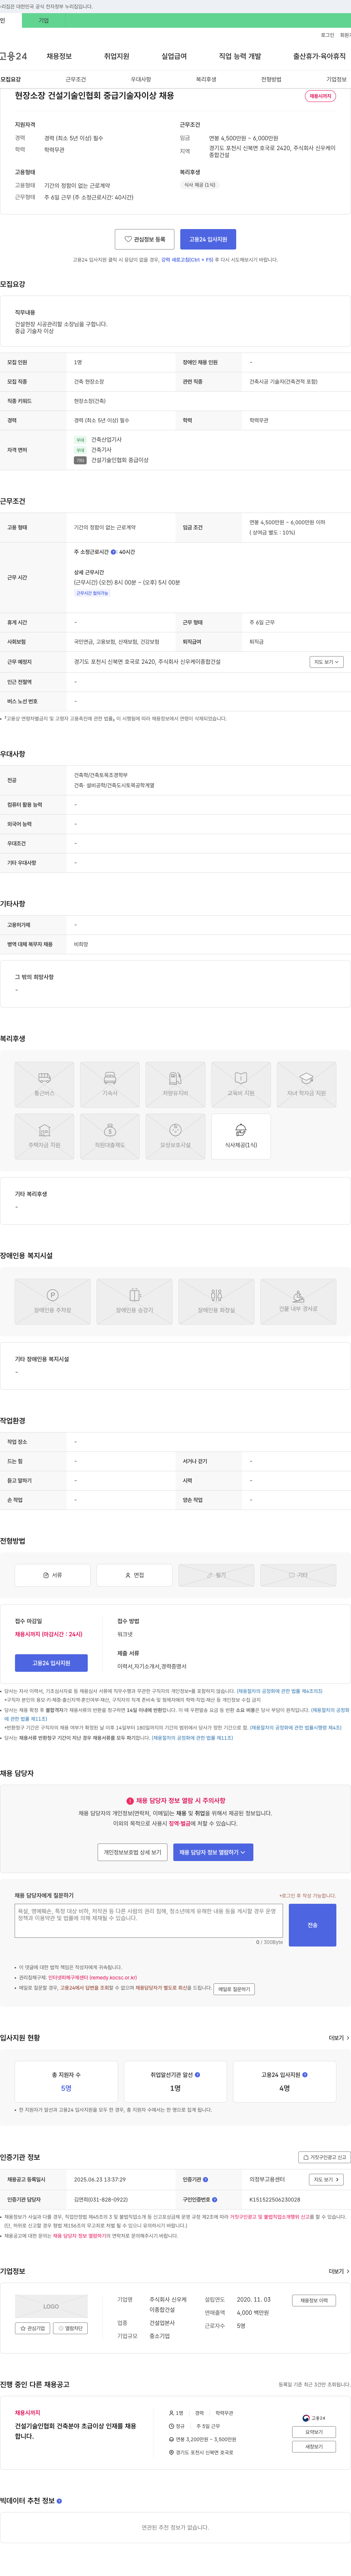Open 더보기 for 기업정보

coord(339,2271)
